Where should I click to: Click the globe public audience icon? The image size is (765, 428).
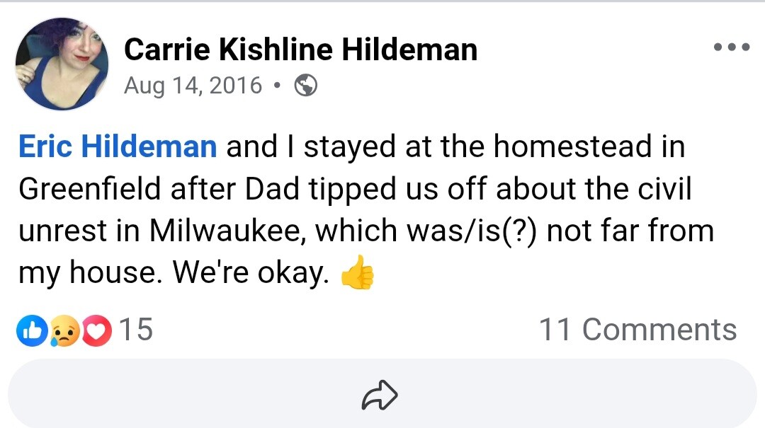click(x=305, y=86)
